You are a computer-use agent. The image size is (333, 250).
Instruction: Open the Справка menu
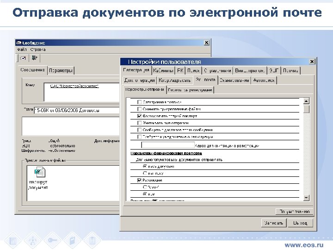(x=38, y=50)
